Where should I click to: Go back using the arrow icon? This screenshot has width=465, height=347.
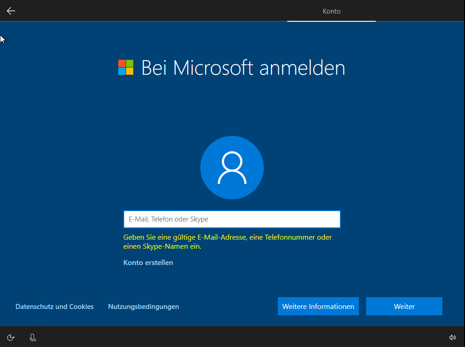[x=11, y=11]
